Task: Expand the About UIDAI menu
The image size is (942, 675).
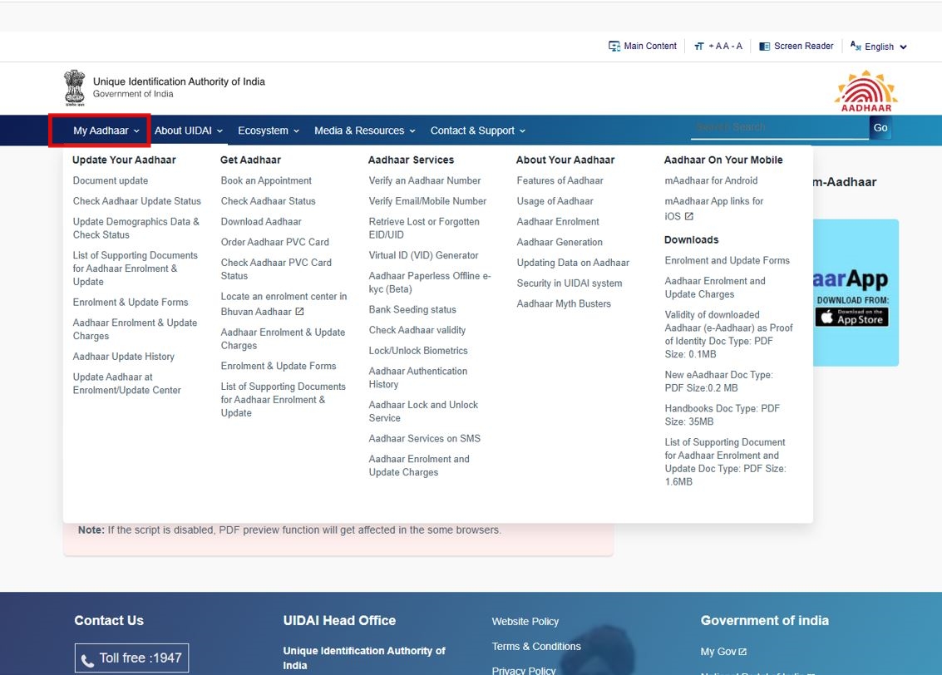Action: coord(189,131)
